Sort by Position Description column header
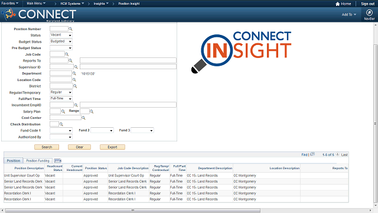This screenshot has height=213, width=378. [29, 168]
